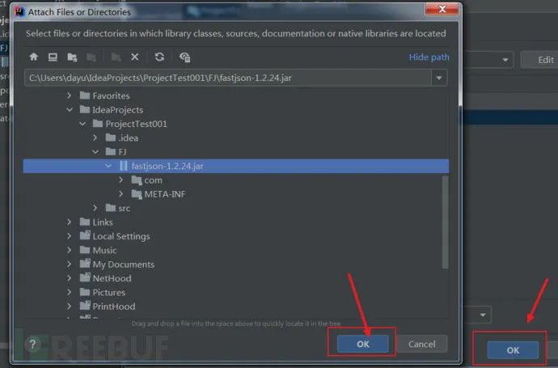Select the src tree item

[118, 208]
